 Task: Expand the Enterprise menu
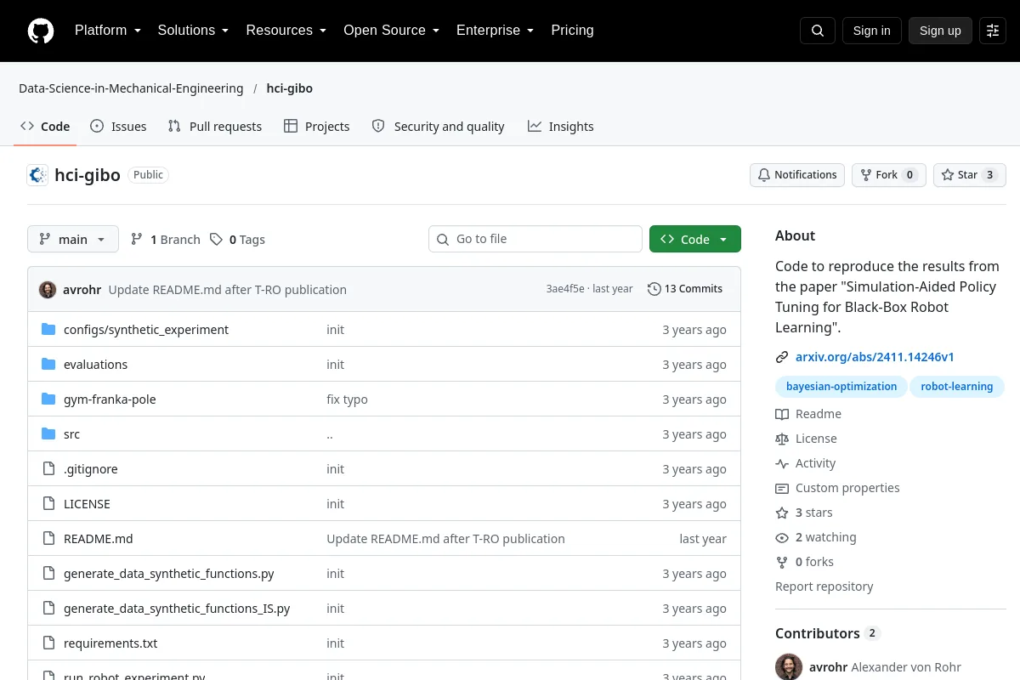pyautogui.click(x=495, y=31)
